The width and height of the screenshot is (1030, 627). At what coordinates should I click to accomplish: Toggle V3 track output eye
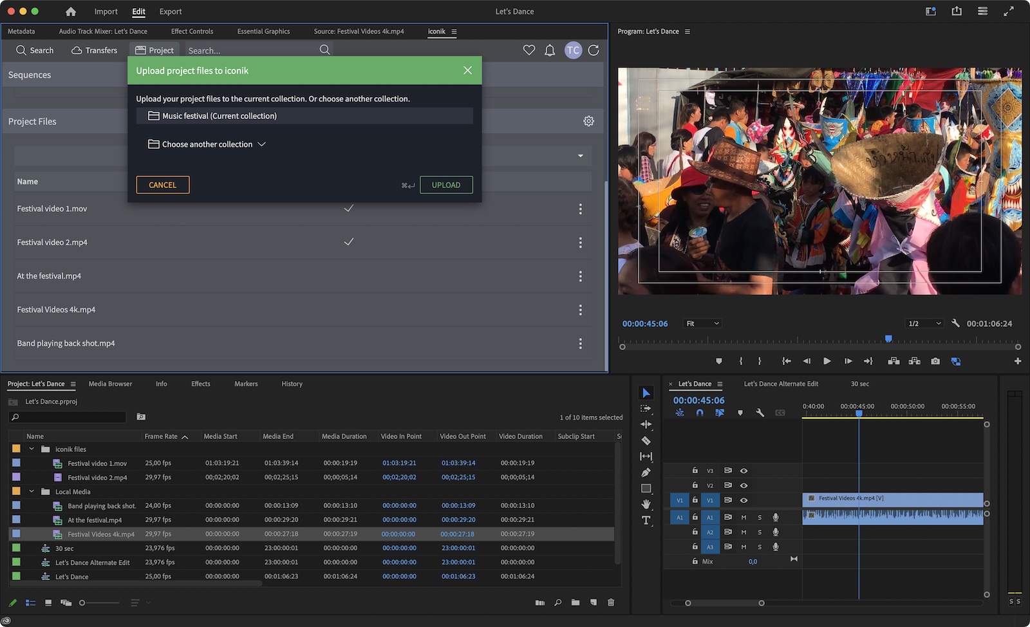(x=744, y=471)
